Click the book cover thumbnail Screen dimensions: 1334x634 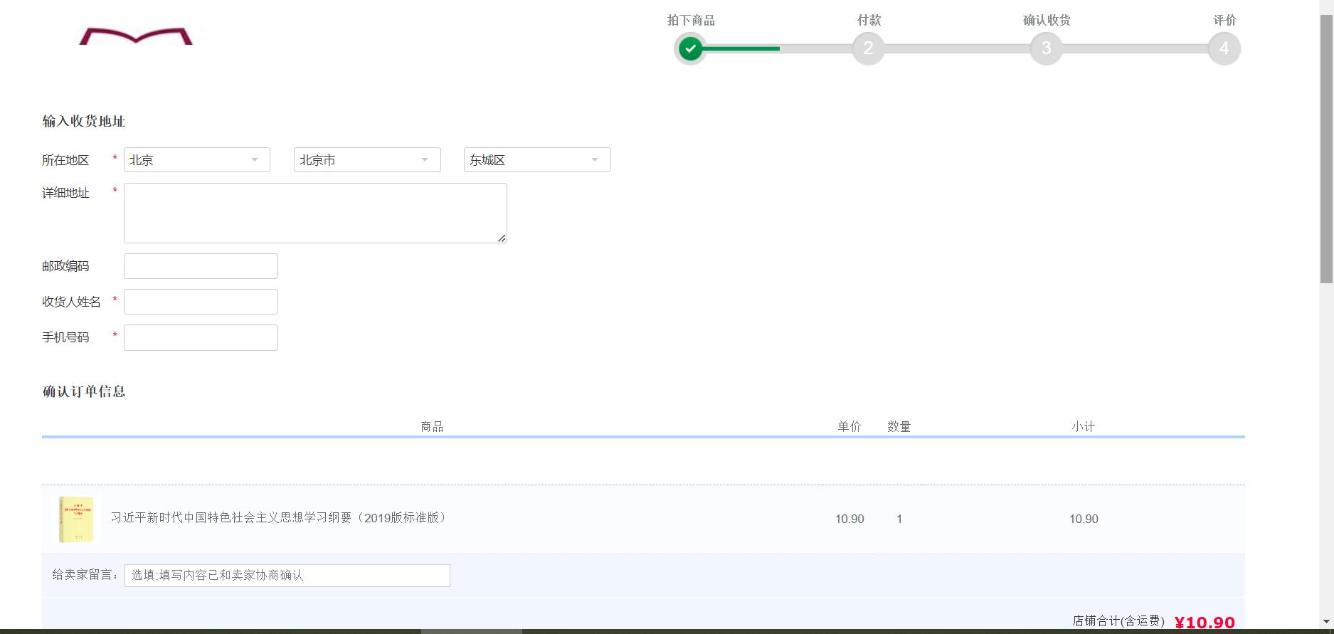[x=76, y=519]
